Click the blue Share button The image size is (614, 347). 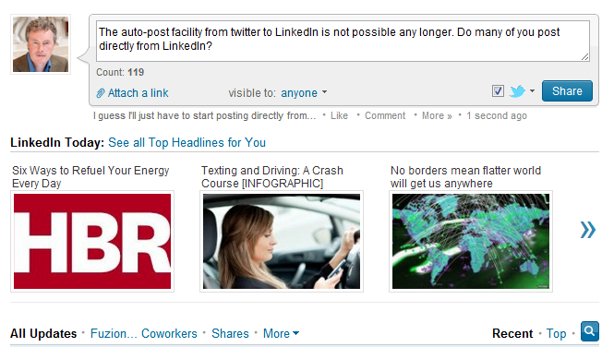point(567,91)
